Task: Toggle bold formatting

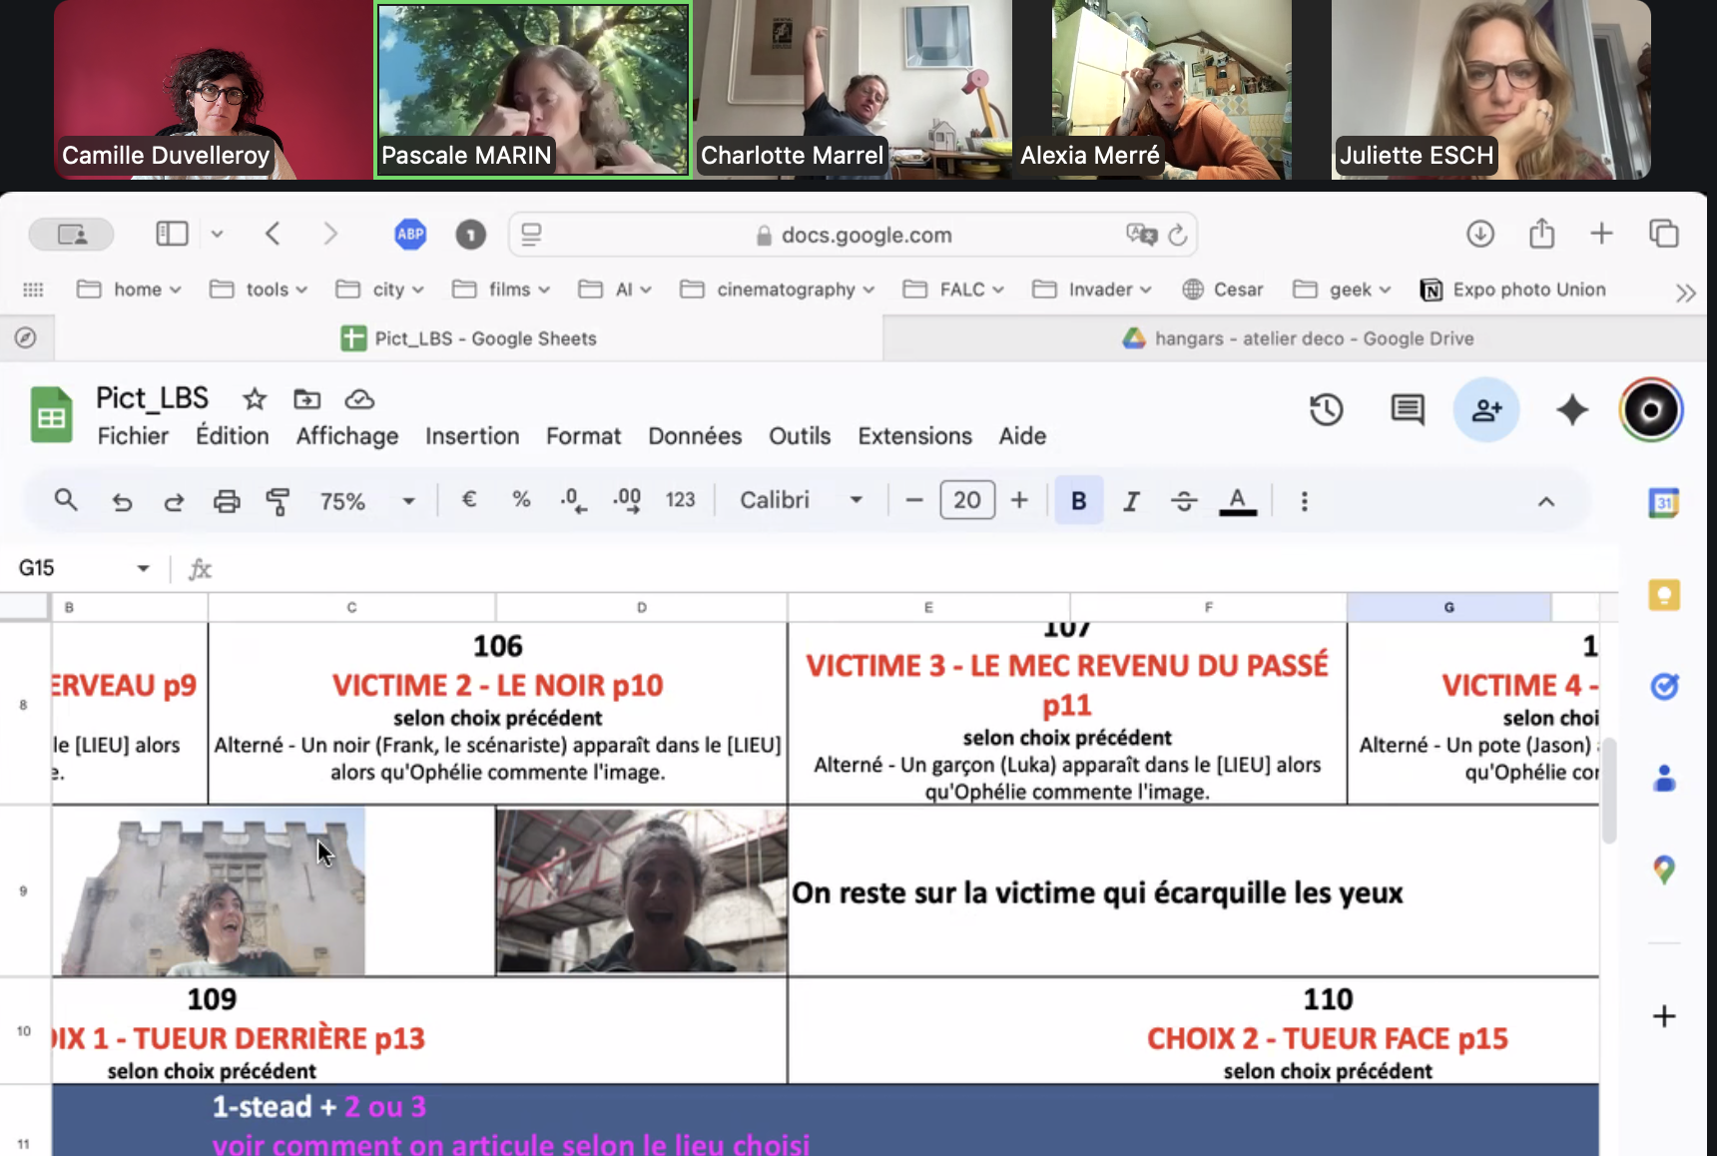Action: pos(1078,501)
